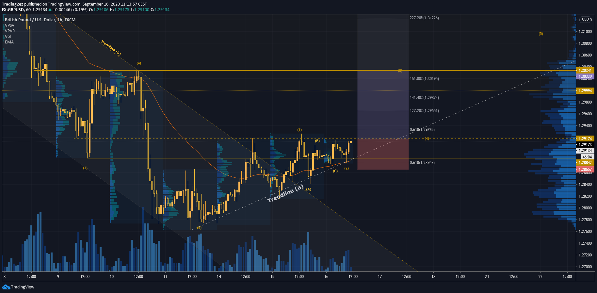The image size is (597, 293).
Task: Click date 21 on the time axis
Action: (x=487, y=277)
